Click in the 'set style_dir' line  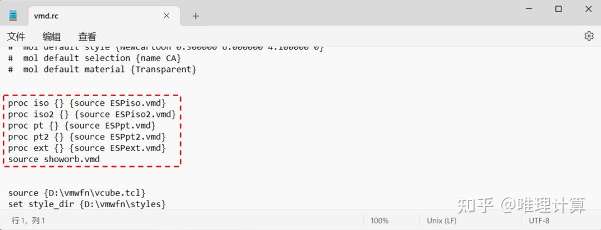click(87, 204)
